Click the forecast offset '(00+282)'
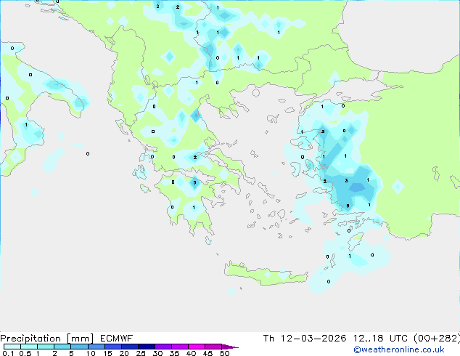 click(x=437, y=339)
